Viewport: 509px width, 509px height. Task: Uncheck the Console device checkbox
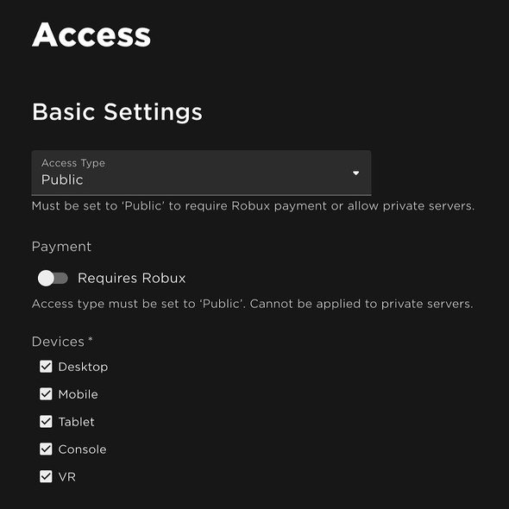tap(46, 449)
